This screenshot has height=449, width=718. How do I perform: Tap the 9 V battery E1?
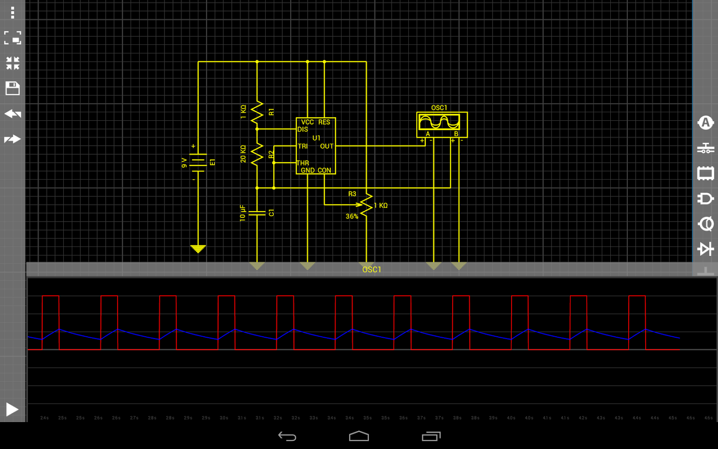click(x=198, y=162)
